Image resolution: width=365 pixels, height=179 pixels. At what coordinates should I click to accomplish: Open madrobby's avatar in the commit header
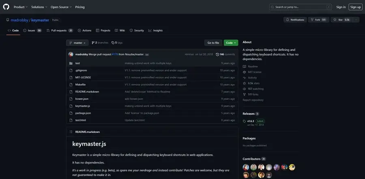click(71, 54)
